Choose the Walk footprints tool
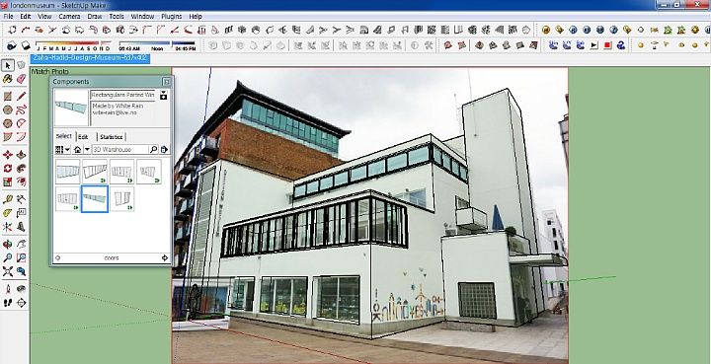This screenshot has width=711, height=364. pyautogui.click(x=8, y=303)
